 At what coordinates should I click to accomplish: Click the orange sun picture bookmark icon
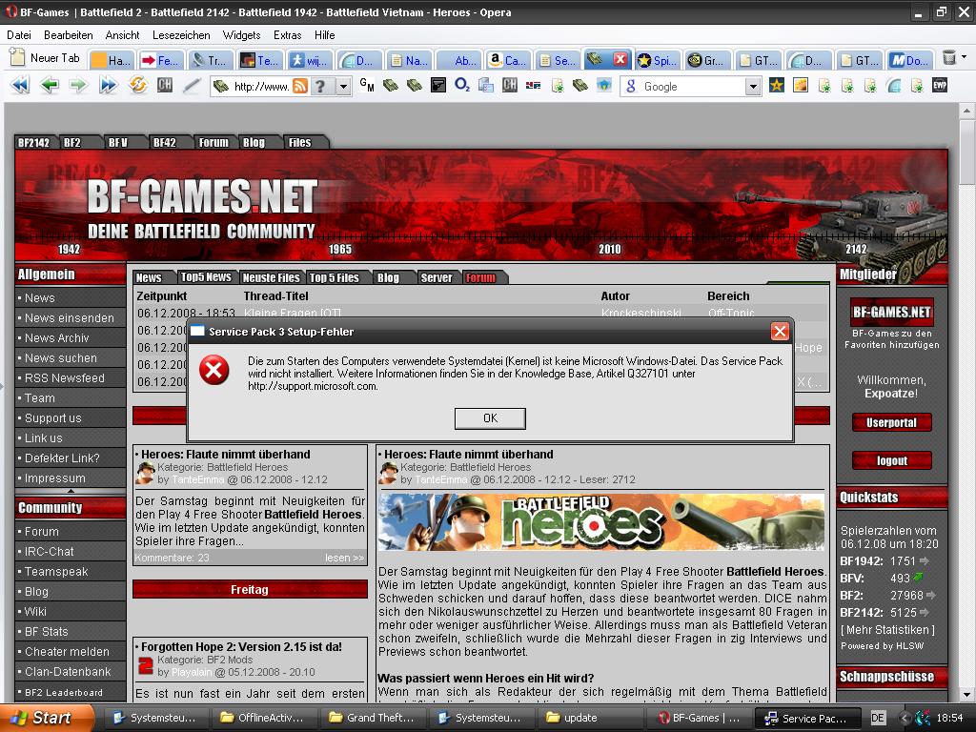tap(801, 85)
